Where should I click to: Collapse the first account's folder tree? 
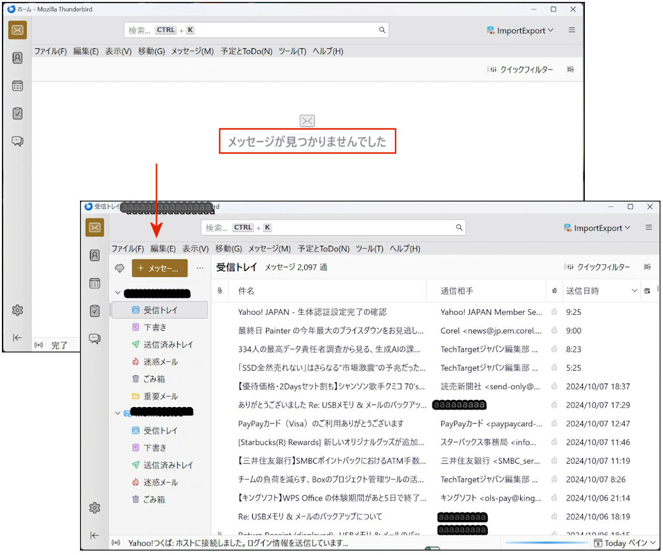pyautogui.click(x=117, y=293)
